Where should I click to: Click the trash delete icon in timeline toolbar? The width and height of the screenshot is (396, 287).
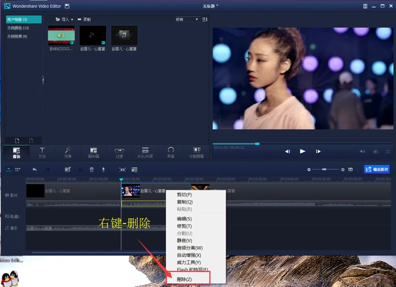pyautogui.click(x=92, y=170)
